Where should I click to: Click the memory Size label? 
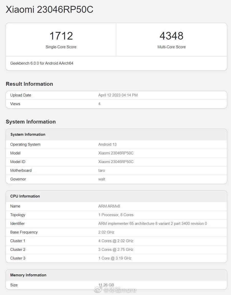pyautogui.click(x=14, y=285)
